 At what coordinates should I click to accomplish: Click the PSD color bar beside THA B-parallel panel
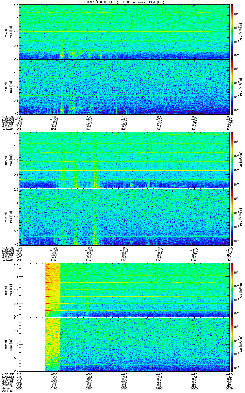(232, 87)
